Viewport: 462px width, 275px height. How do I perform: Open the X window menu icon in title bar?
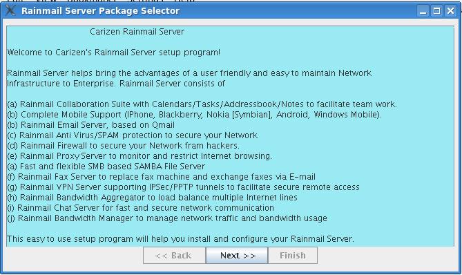pyautogui.click(x=10, y=10)
